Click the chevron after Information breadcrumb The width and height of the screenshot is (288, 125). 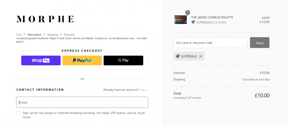pos(44,34)
